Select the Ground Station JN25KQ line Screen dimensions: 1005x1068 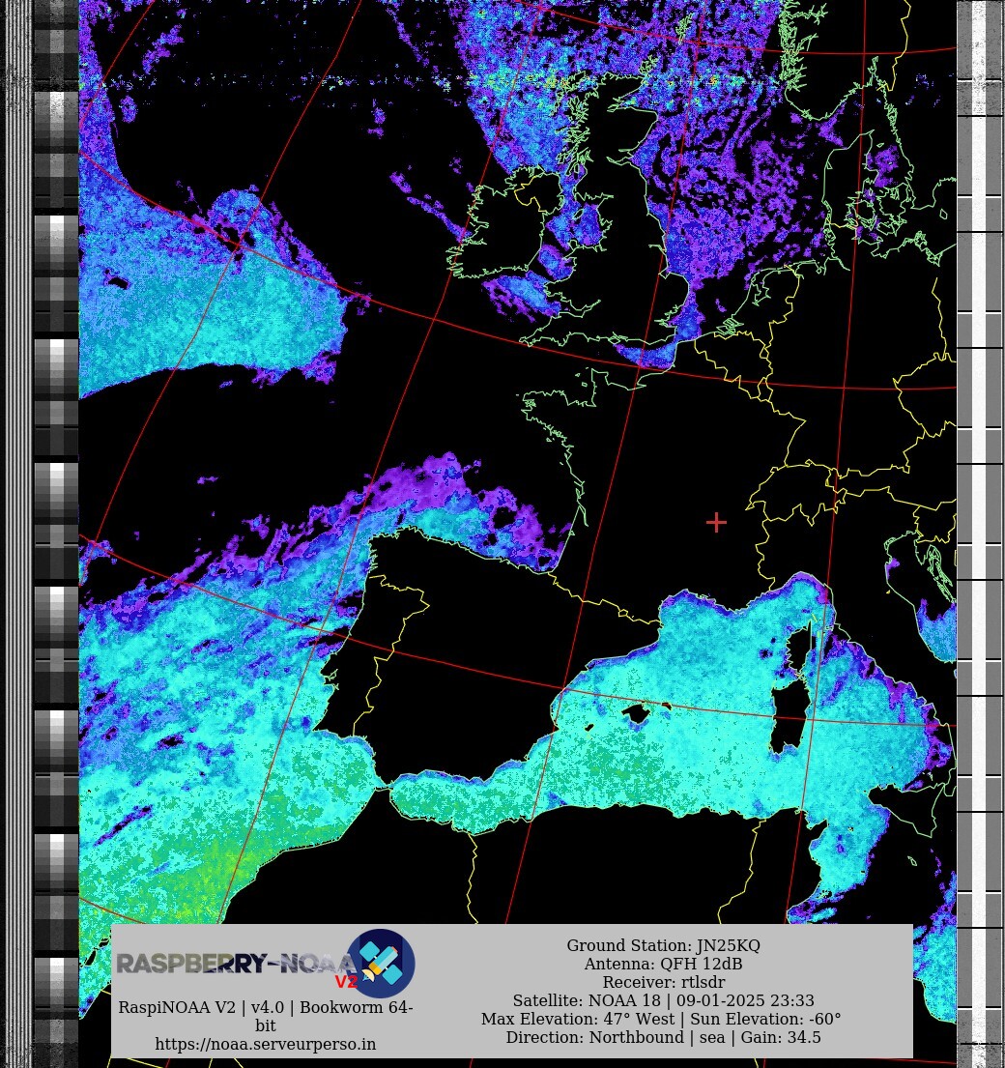[663, 946]
